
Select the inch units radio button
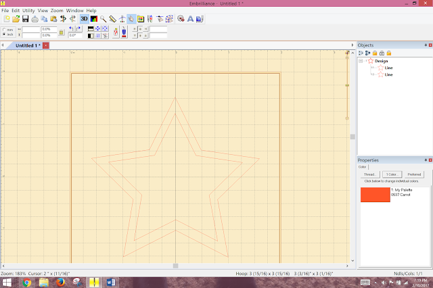point(4,34)
